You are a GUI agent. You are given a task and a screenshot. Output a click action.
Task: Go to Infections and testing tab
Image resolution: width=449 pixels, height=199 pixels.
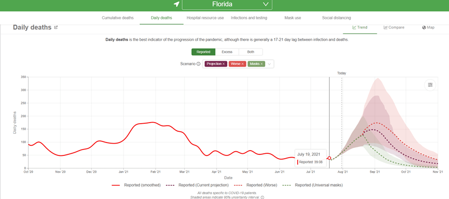coord(249,18)
